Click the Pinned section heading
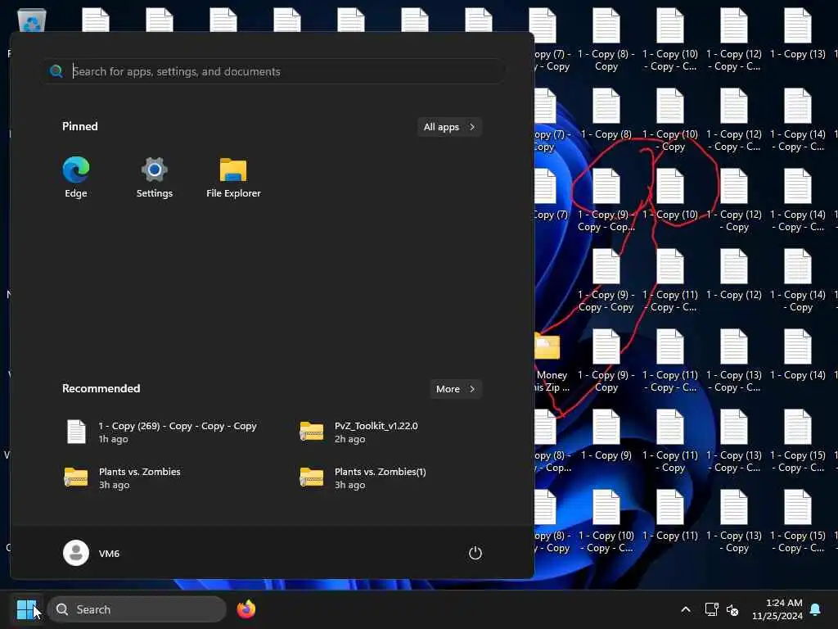The image size is (838, 629). click(80, 126)
